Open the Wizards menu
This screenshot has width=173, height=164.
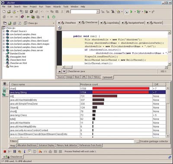[57, 7]
